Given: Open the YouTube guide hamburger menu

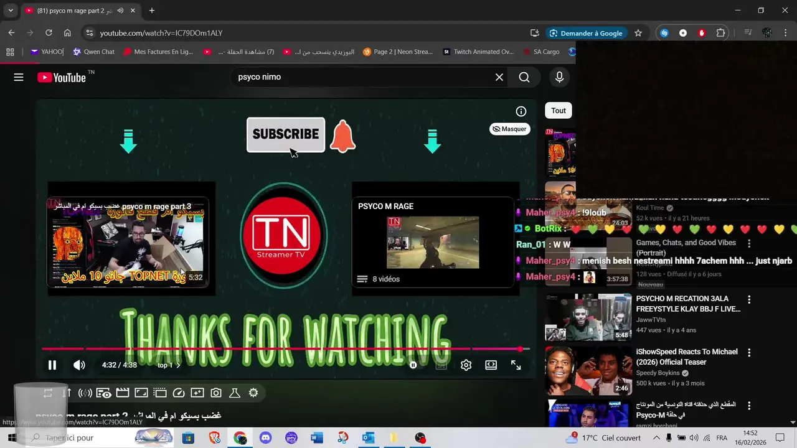Looking at the screenshot, I should click(19, 77).
